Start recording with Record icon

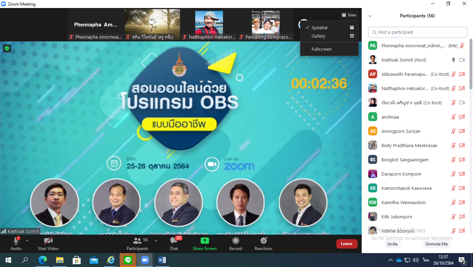(x=235, y=241)
